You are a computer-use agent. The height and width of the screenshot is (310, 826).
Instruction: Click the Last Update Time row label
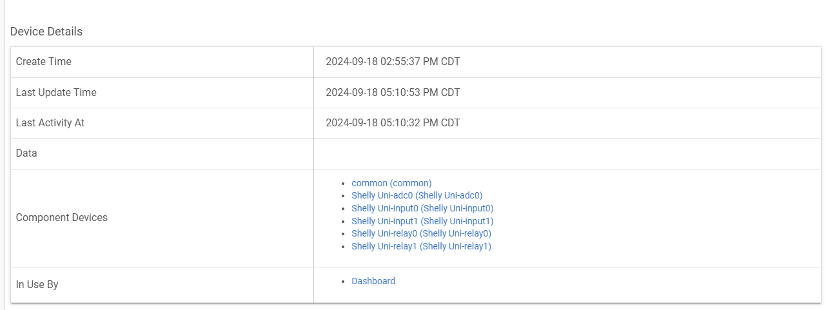point(56,92)
